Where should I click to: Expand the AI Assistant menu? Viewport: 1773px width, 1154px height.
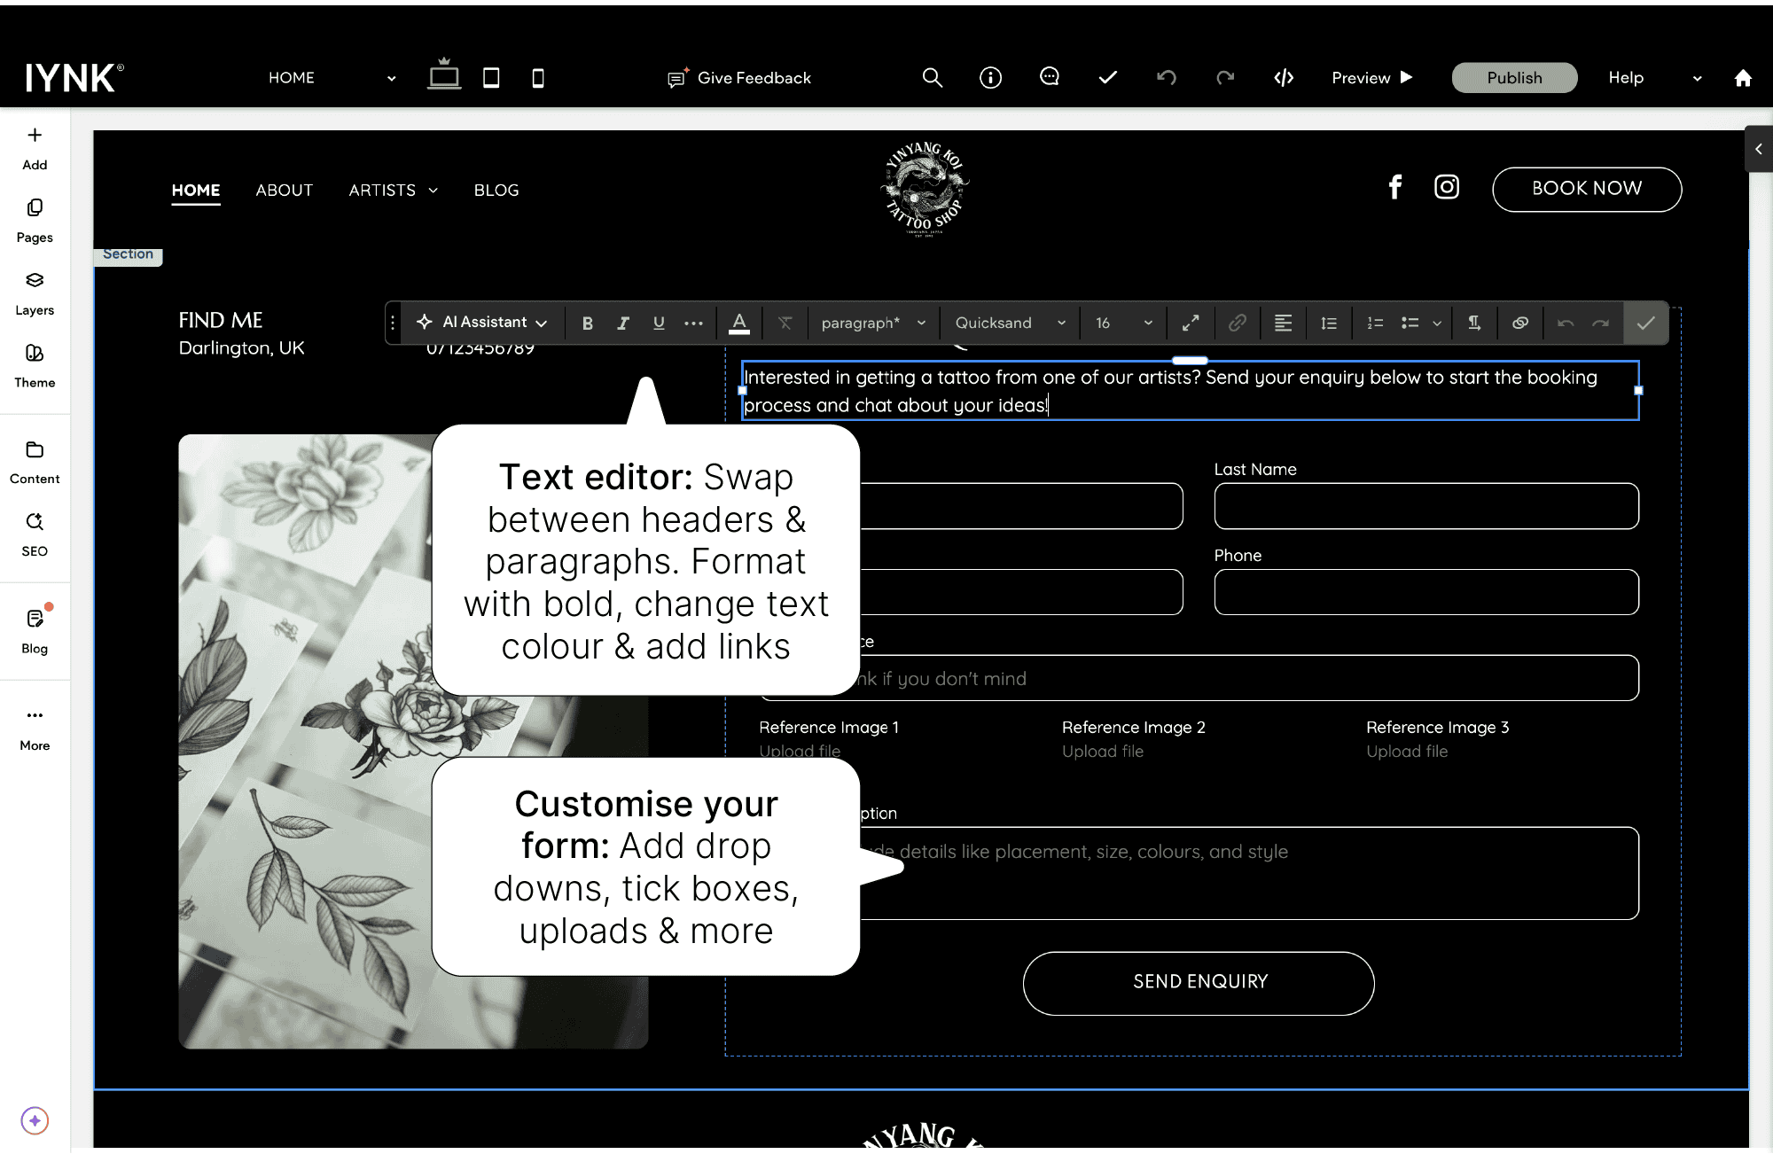click(481, 323)
